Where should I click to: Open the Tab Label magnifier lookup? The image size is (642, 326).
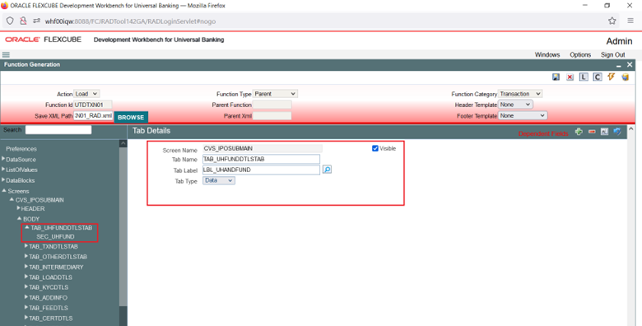tap(327, 170)
